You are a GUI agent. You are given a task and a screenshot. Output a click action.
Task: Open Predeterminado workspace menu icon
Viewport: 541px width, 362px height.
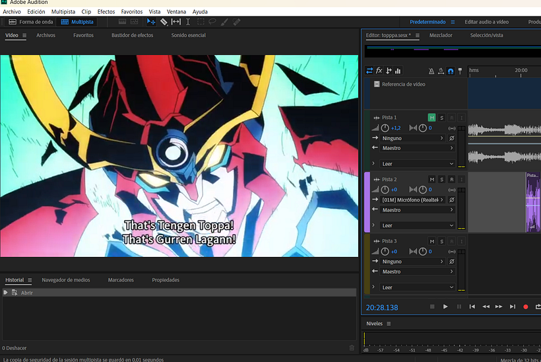pos(453,22)
